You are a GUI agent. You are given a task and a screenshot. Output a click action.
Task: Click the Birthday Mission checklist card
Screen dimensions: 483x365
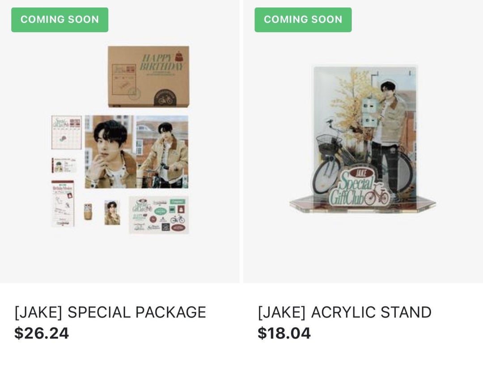(x=63, y=203)
